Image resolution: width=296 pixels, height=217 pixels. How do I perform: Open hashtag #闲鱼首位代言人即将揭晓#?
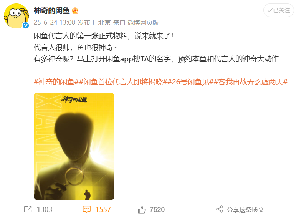point(123,82)
